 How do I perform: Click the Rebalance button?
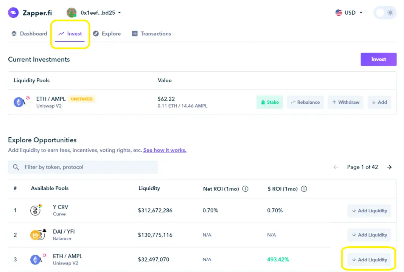click(305, 102)
